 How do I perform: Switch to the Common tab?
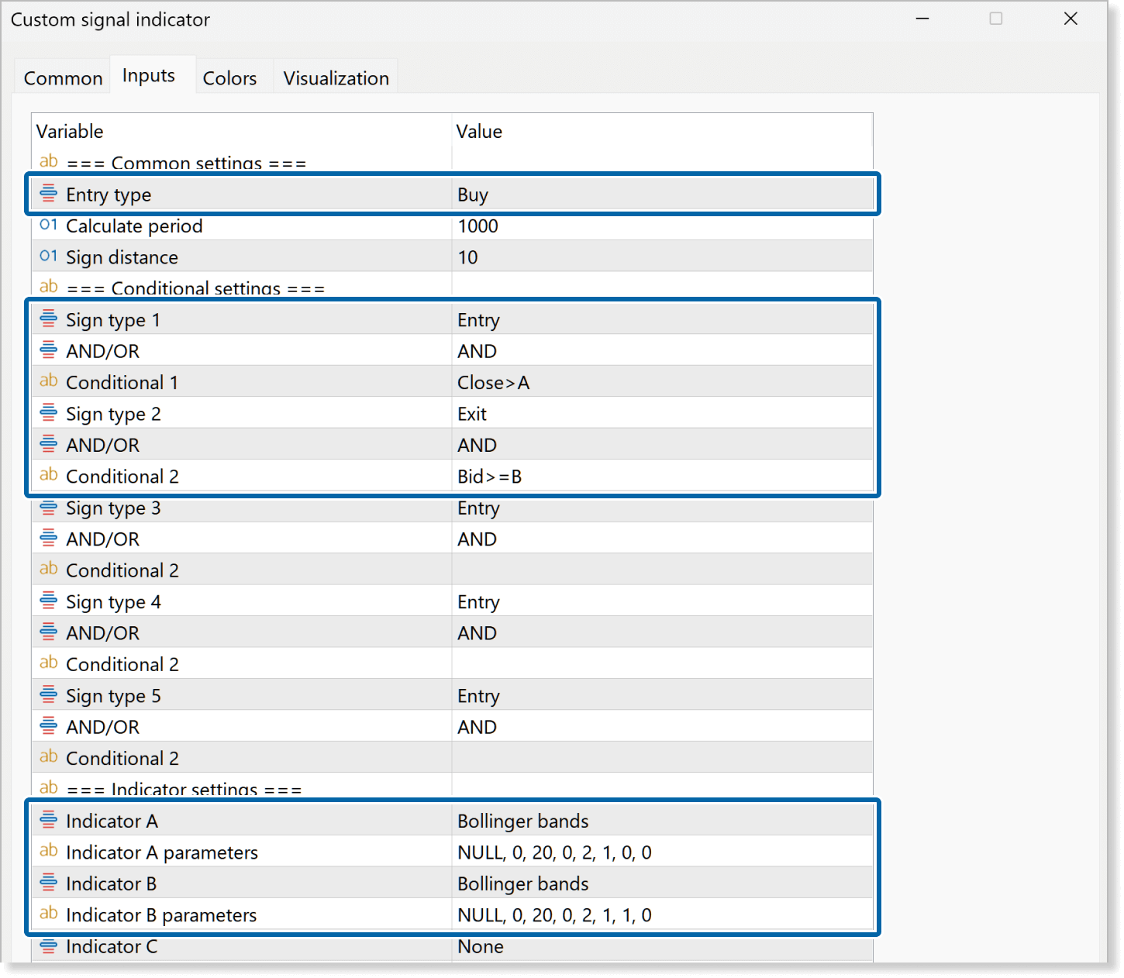click(x=63, y=78)
